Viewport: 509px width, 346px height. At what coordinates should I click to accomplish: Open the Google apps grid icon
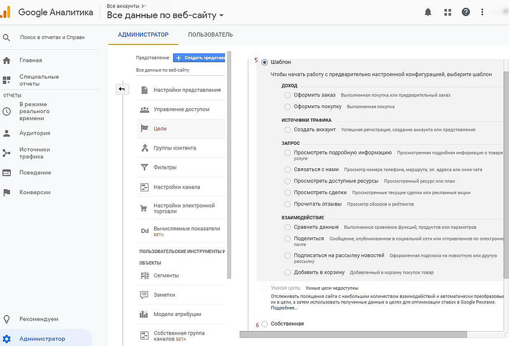pos(448,12)
